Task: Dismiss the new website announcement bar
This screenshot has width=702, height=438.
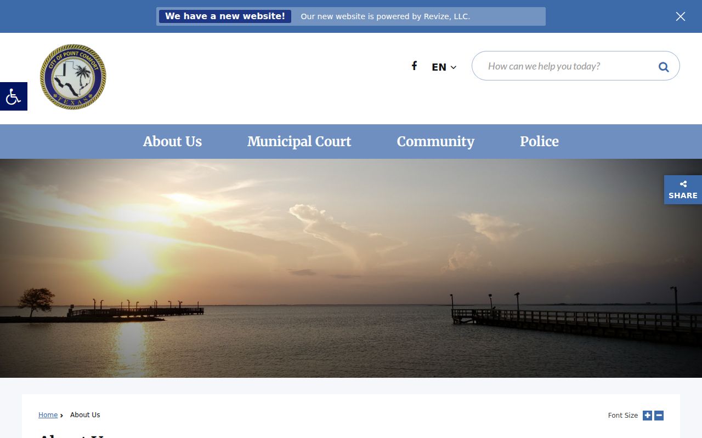Action: pos(681,16)
